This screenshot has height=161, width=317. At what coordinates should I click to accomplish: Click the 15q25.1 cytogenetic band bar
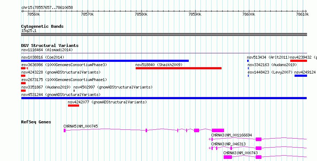click(164, 34)
